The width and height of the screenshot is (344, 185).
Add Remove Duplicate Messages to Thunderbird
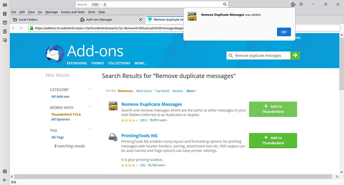(273, 109)
